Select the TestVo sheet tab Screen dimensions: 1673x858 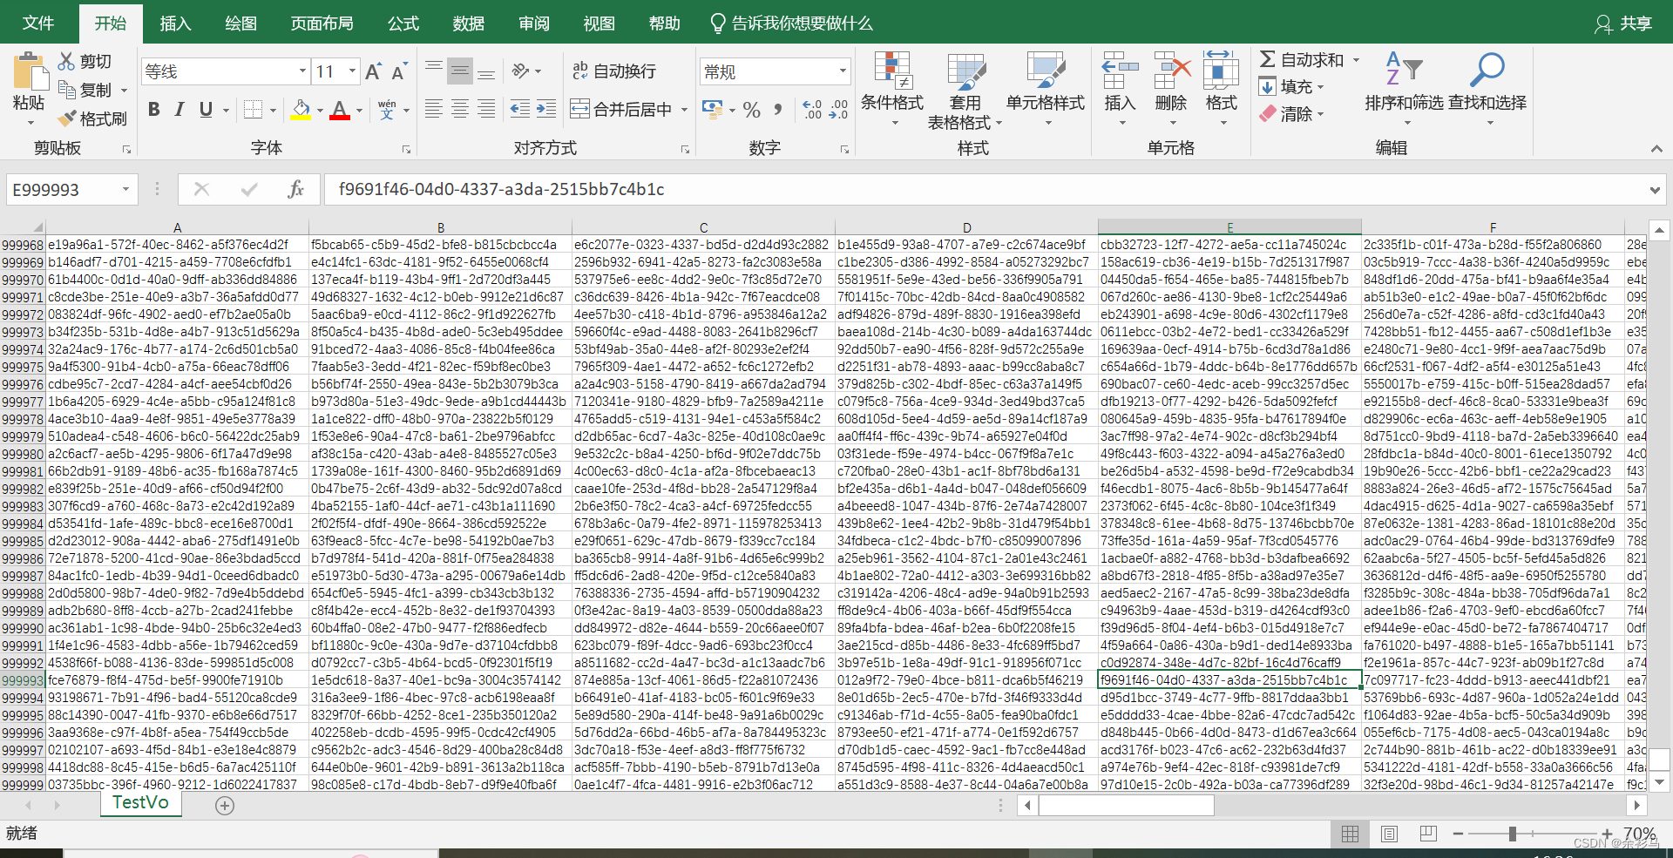pos(139,802)
